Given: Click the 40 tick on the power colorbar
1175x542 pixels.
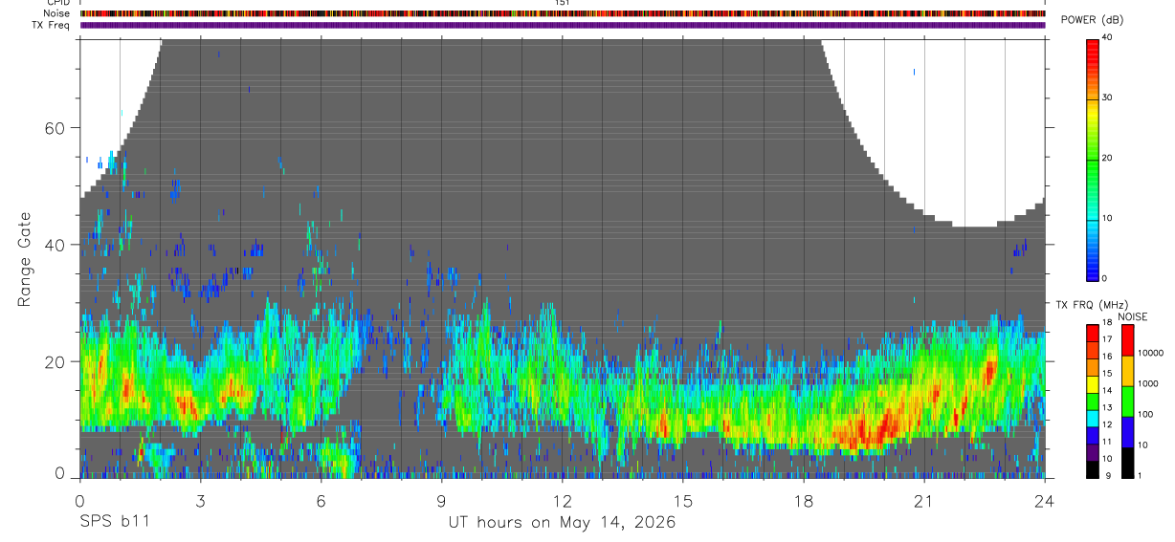Looking at the screenshot, I should (1107, 38).
